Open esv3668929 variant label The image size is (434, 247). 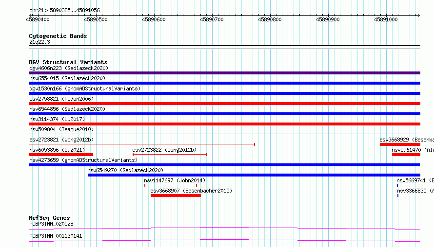pyautogui.click(x=407, y=140)
